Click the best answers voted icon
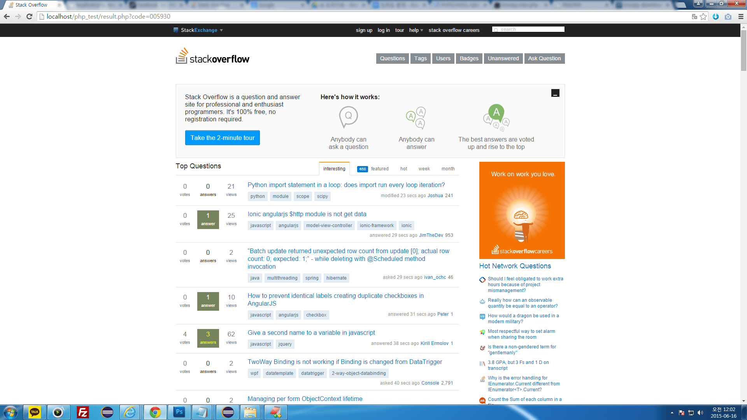Viewport: 747px width, 420px height. tap(496, 118)
